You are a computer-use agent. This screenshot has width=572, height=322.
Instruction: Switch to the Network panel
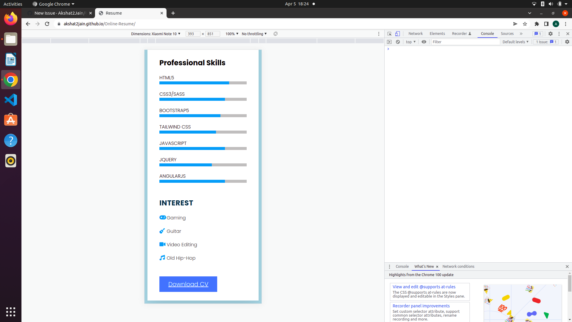[x=415, y=34]
